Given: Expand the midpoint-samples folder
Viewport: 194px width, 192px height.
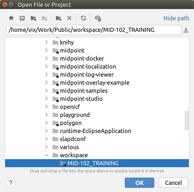Looking at the screenshot, I should tap(46, 91).
